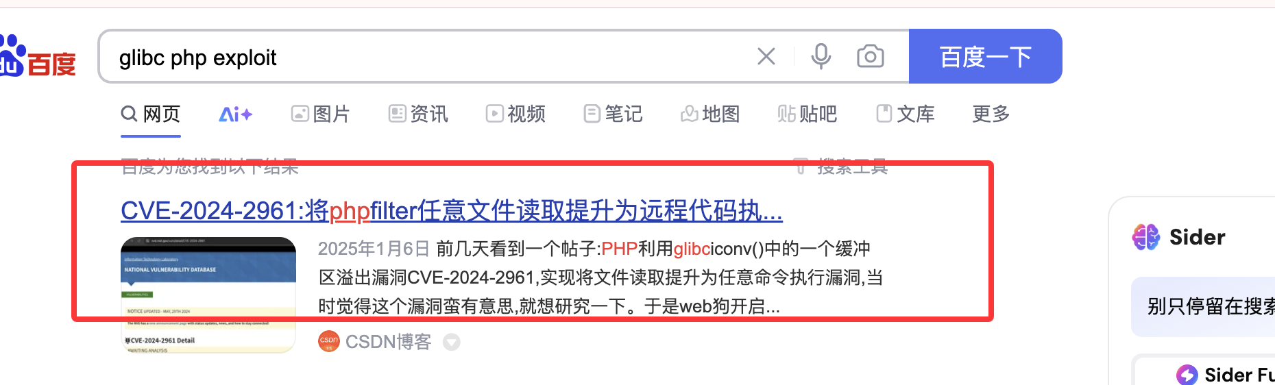Open the Baidu logo homepage
The height and width of the screenshot is (385, 1275).
coord(37,58)
